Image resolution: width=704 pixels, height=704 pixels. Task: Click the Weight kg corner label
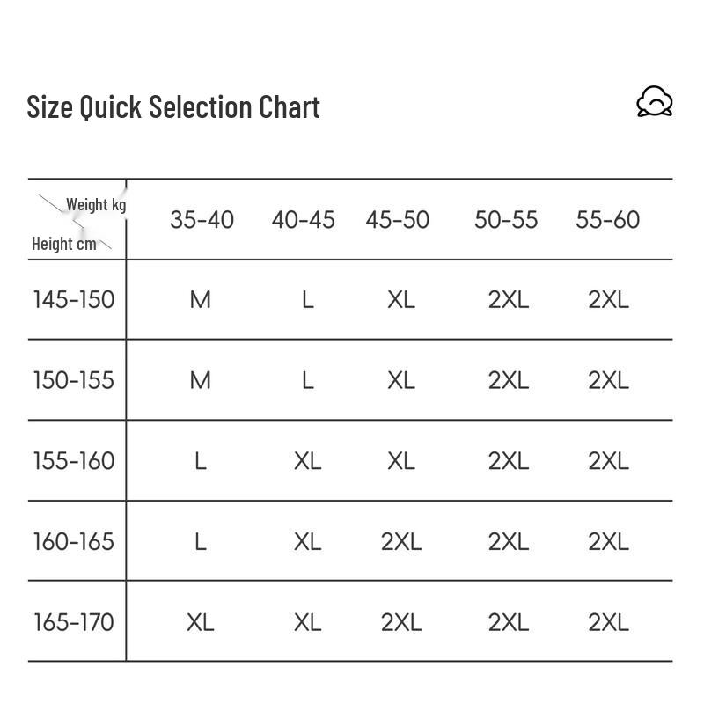tap(96, 205)
